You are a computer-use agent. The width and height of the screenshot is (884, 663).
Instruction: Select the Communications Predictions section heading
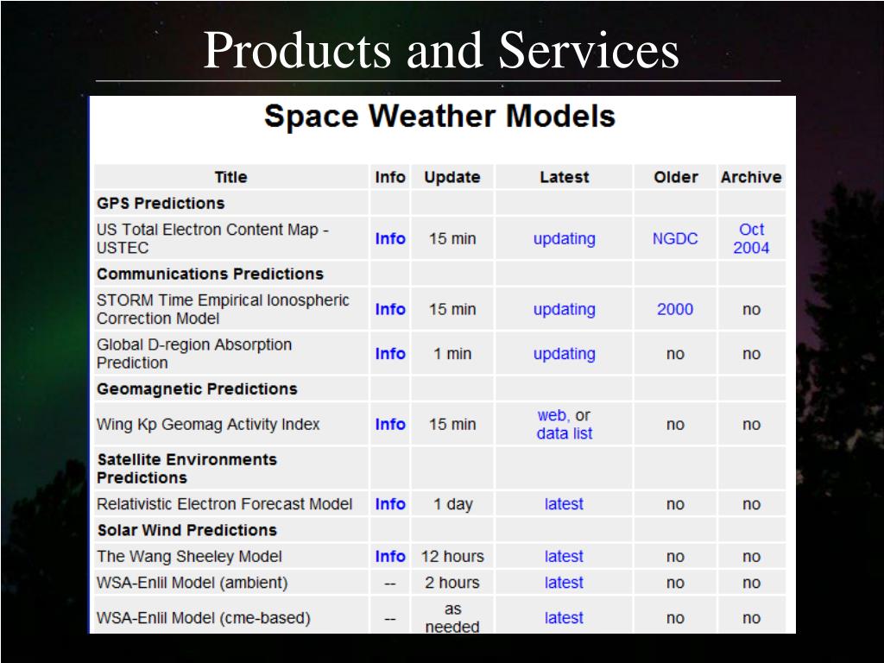(x=211, y=274)
